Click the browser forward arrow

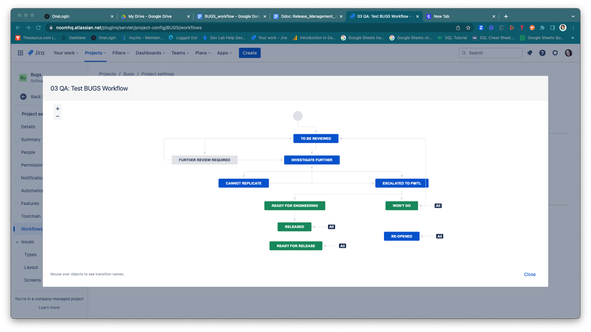tap(28, 27)
